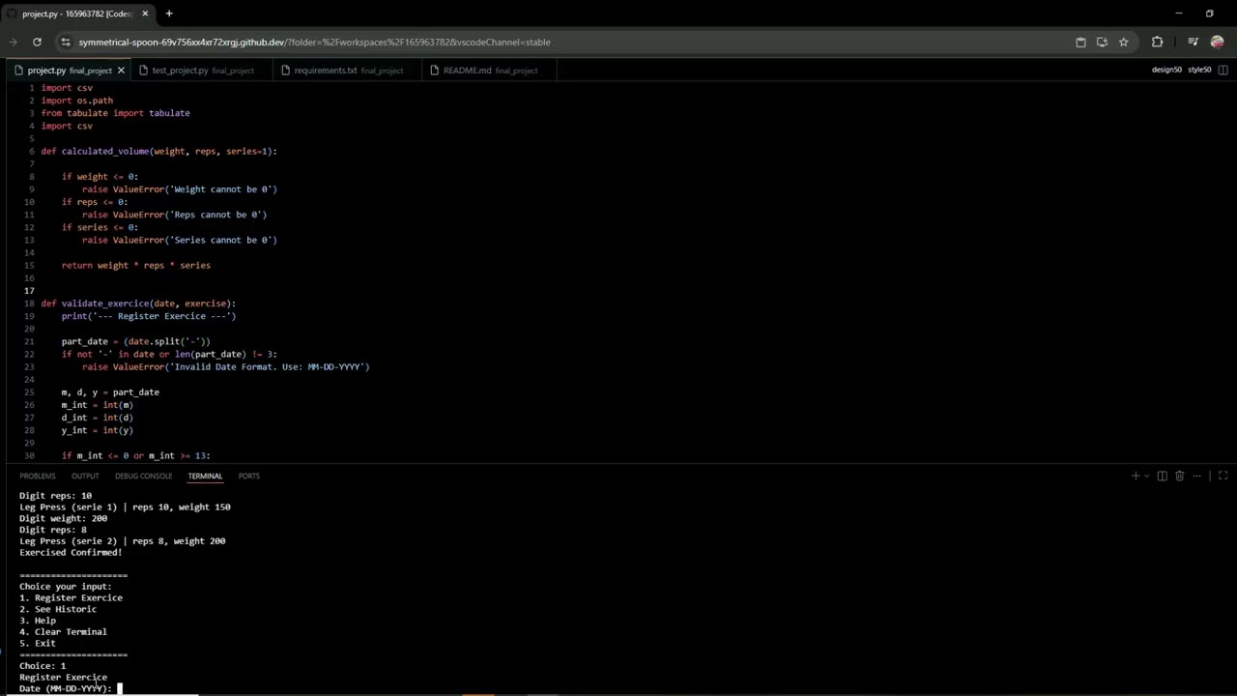Switch to the PORTS panel tab
Image resolution: width=1237 pixels, height=696 pixels.
tap(248, 476)
